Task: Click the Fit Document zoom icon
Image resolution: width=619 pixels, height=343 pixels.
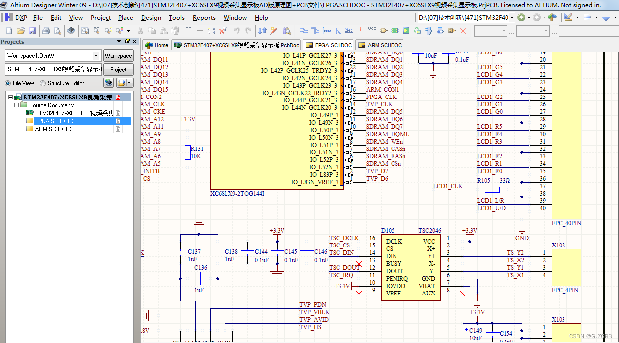Action: tap(85, 31)
